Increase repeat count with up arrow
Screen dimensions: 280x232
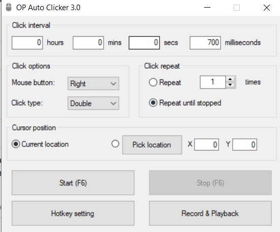[x=230, y=79]
